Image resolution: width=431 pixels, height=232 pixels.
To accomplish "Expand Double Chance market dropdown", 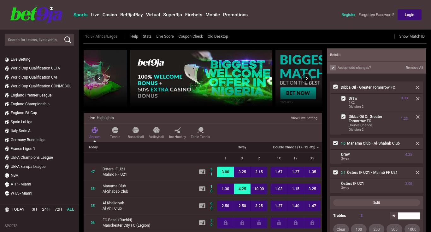I will (296, 147).
